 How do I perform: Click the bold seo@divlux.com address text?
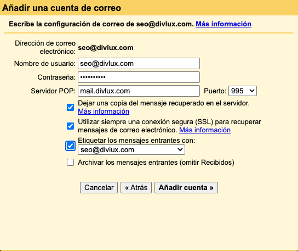click(106, 48)
